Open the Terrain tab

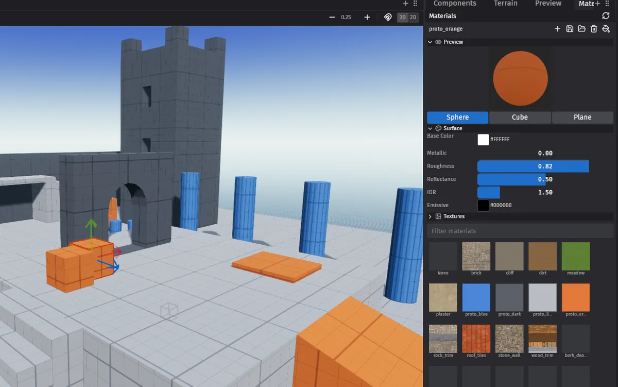[506, 3]
